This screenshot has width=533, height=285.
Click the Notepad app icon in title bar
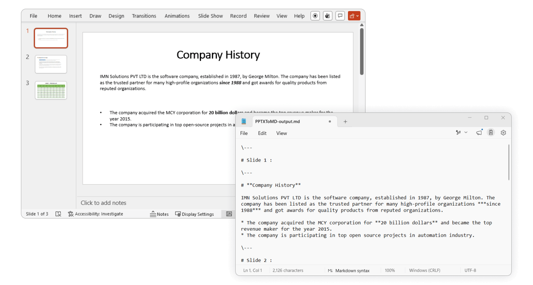[244, 121]
